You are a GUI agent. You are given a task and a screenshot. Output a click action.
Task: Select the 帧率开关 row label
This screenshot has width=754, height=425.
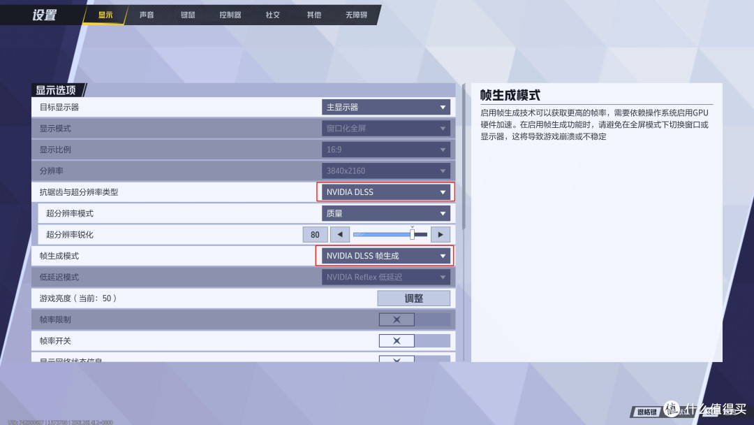click(x=55, y=341)
